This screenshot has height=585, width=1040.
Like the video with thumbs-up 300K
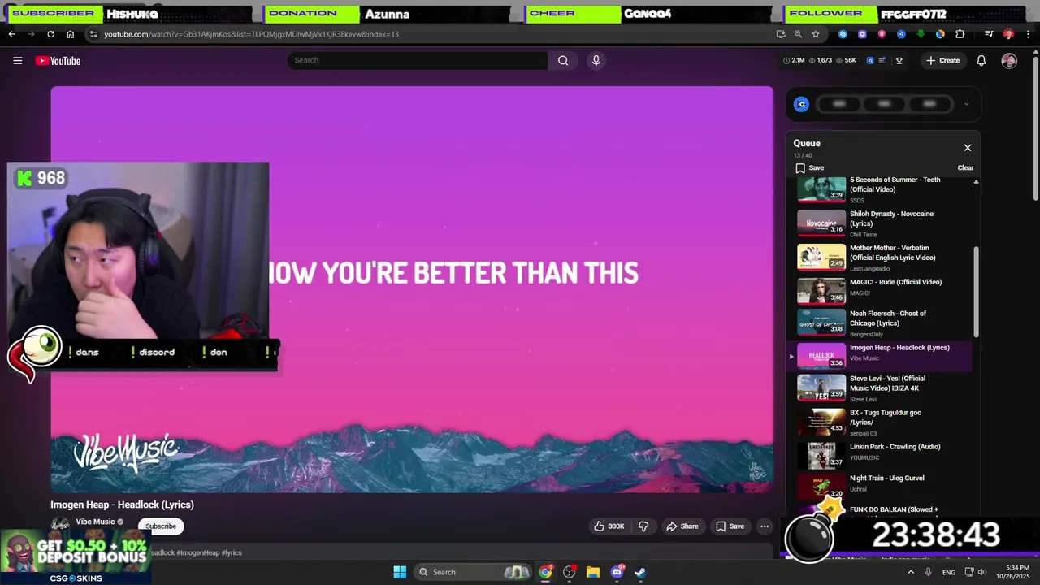pyautogui.click(x=609, y=526)
